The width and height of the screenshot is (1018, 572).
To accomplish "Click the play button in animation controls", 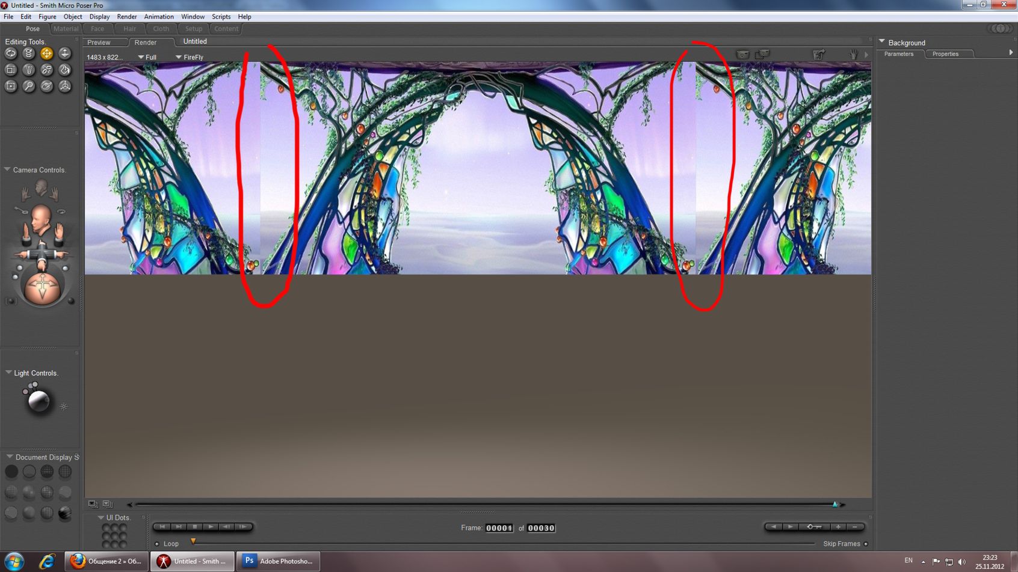I will tap(211, 527).
